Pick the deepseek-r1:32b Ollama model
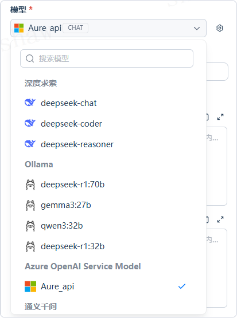237x318 pixels. pos(108,246)
